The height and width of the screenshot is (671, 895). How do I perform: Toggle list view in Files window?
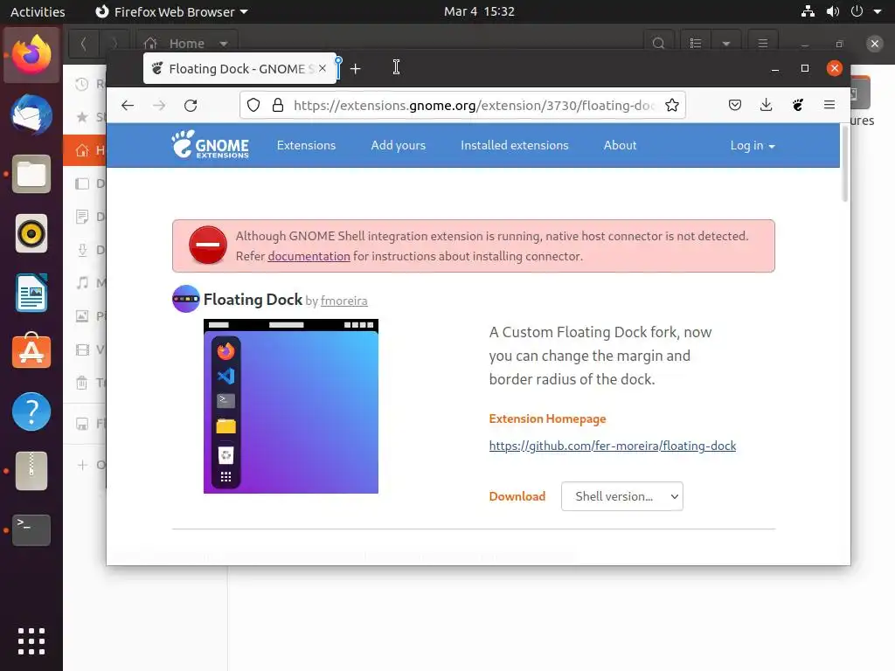(695, 44)
